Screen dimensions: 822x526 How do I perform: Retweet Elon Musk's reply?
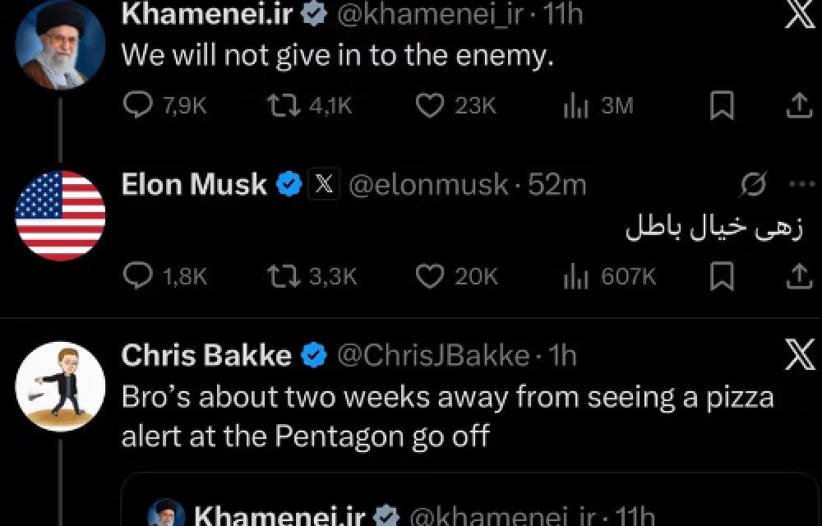pyautogui.click(x=283, y=277)
